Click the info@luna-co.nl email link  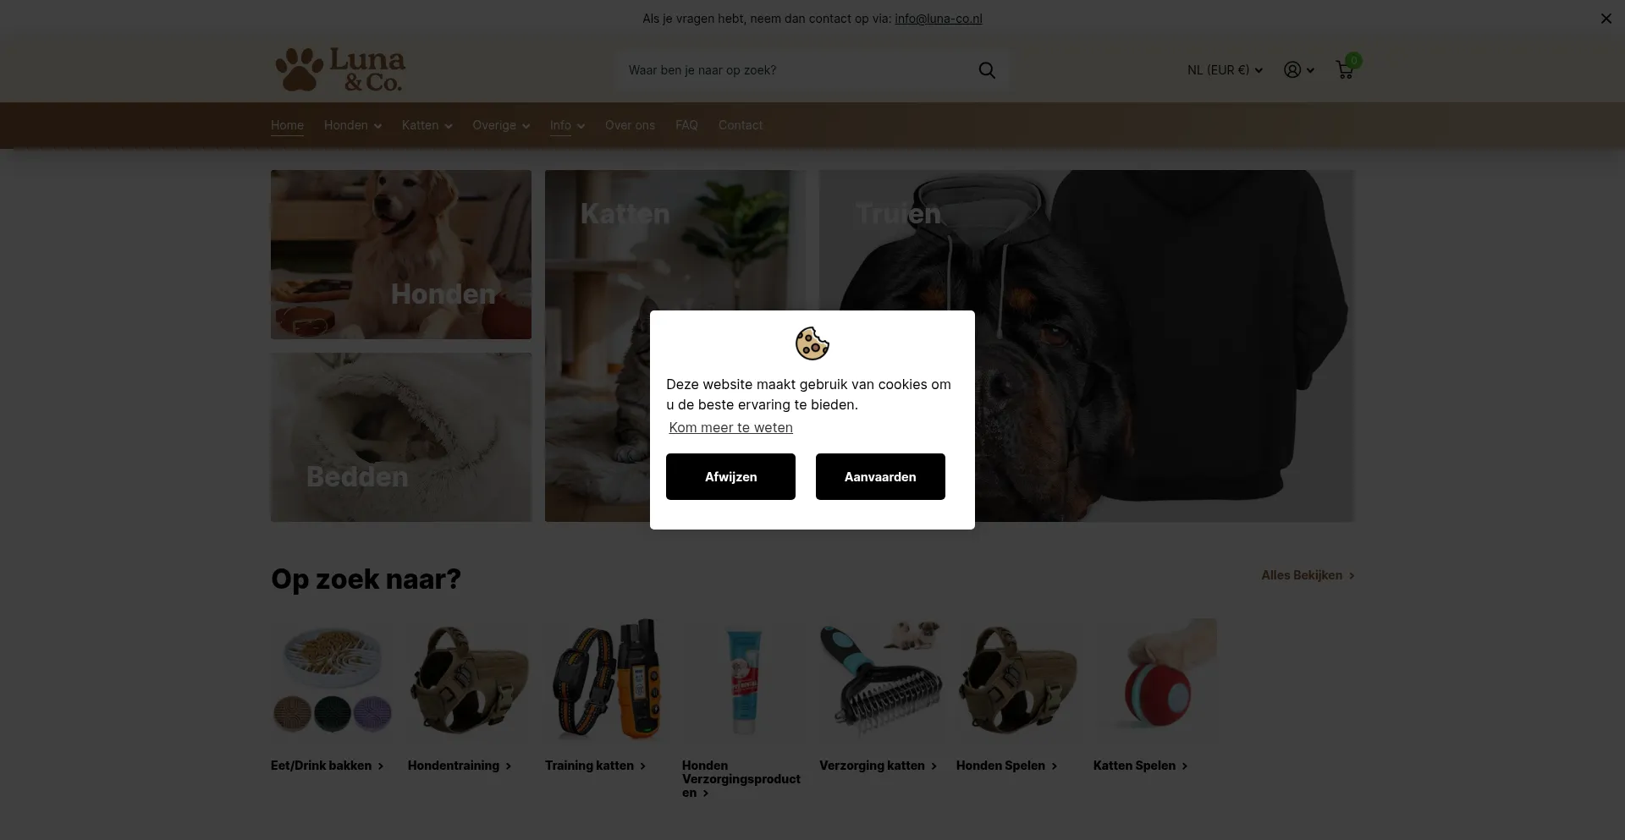point(939,19)
